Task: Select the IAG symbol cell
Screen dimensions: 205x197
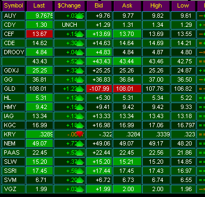Action: 13,116
